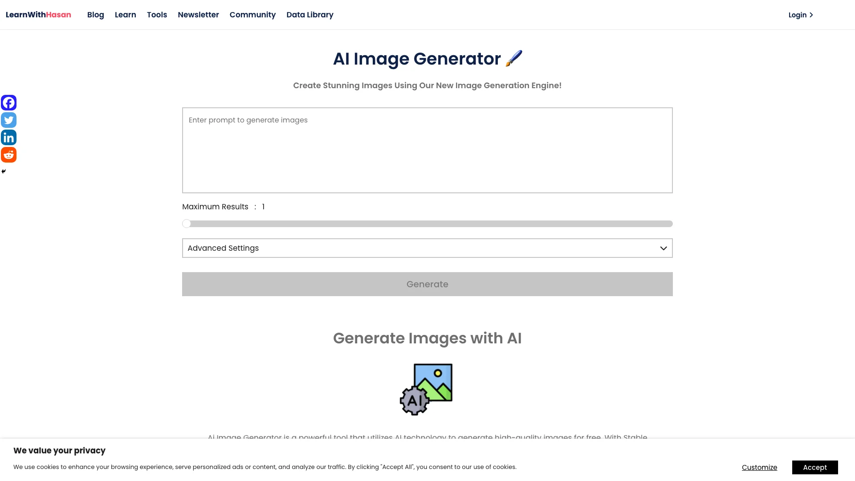Drag the Maximum Results slider
The height and width of the screenshot is (481, 855).
coord(186,224)
